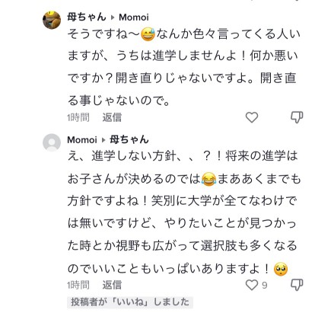Tap the 母ちゃん username on the first comment
This screenshot has height=313, width=315.
87,17
